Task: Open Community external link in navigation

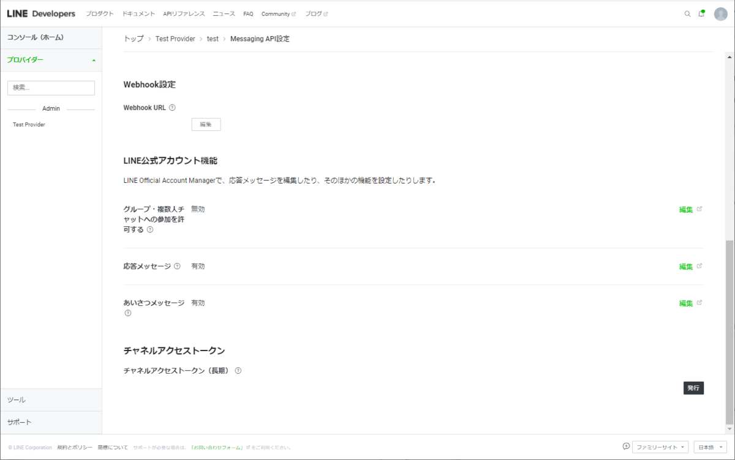Action: click(x=279, y=13)
